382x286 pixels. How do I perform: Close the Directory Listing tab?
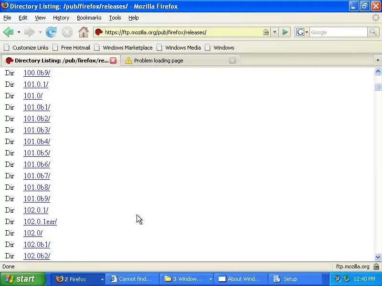click(113, 61)
